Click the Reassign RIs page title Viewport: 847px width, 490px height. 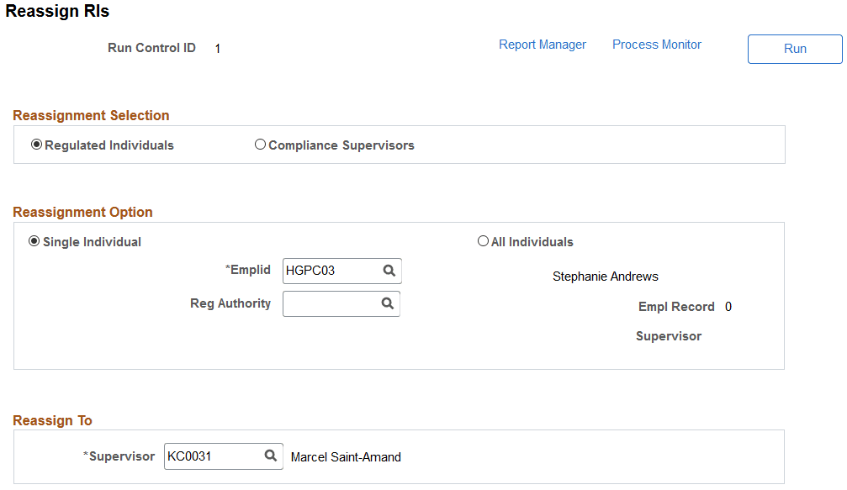(x=57, y=11)
